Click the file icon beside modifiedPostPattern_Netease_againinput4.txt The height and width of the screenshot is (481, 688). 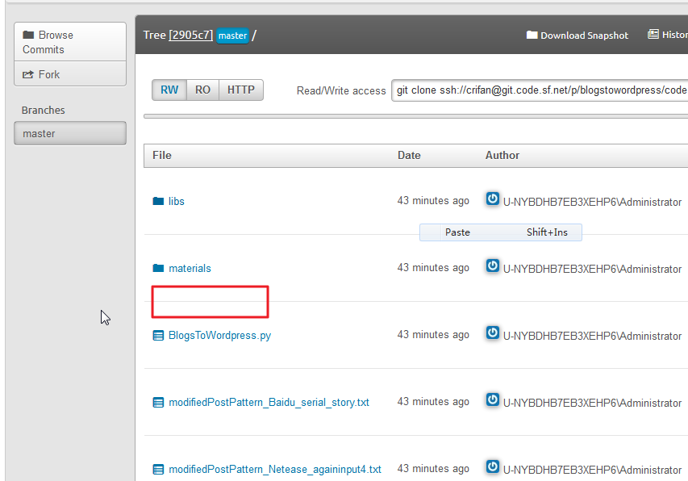coord(158,469)
